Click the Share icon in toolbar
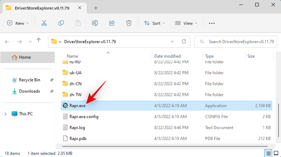 coord(112,23)
